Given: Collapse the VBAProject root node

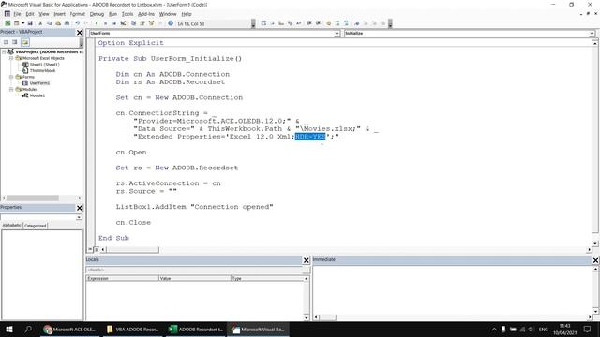Looking at the screenshot, I should [4, 51].
